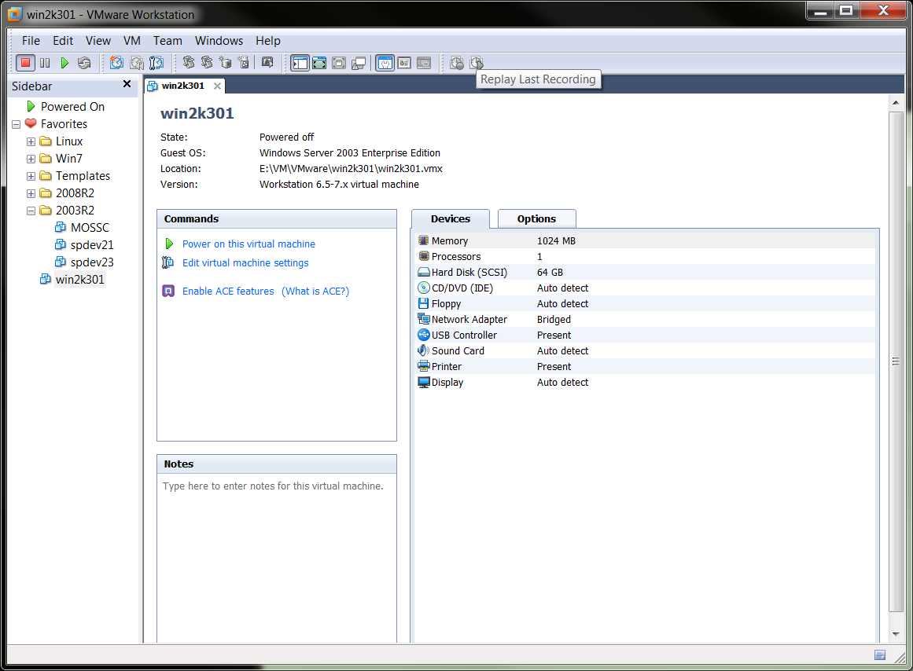Click the Replay Last Recording toolbar icon

[476, 63]
